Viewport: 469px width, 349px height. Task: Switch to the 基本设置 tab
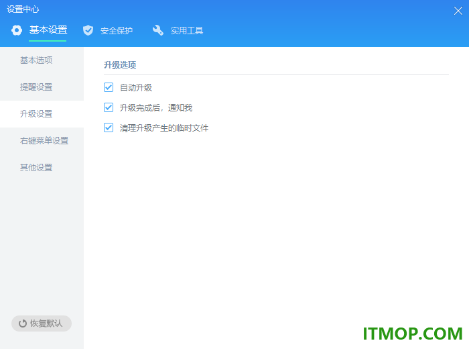coord(48,30)
